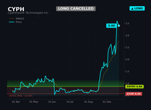
Task: Click the 01 May date axis label
Action: click(34, 102)
